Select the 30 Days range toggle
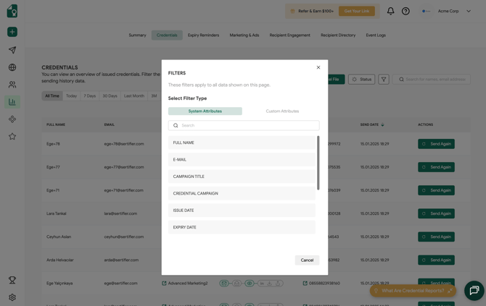Image resolution: width=486 pixels, height=306 pixels. [110, 95]
